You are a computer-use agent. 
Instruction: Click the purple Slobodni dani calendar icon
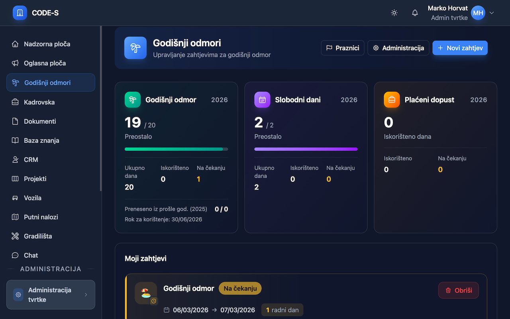pyautogui.click(x=262, y=100)
